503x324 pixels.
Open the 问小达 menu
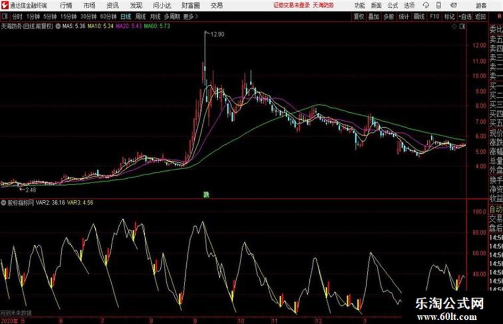pyautogui.click(x=162, y=5)
